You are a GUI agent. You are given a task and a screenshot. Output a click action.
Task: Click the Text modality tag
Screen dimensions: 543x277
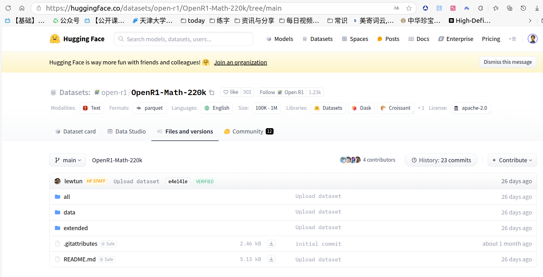[92, 108]
